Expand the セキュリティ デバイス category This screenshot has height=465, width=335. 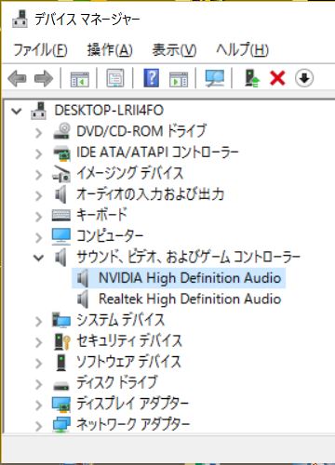tap(38, 343)
